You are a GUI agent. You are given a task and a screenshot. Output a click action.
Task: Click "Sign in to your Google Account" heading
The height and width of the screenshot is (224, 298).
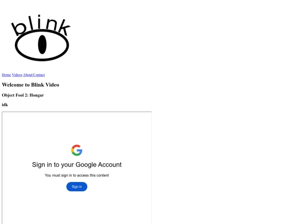(x=77, y=165)
